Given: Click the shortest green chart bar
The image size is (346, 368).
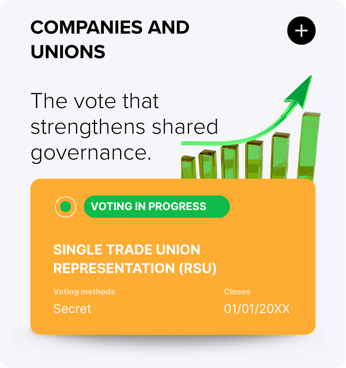Looking at the screenshot, I should (x=188, y=168).
